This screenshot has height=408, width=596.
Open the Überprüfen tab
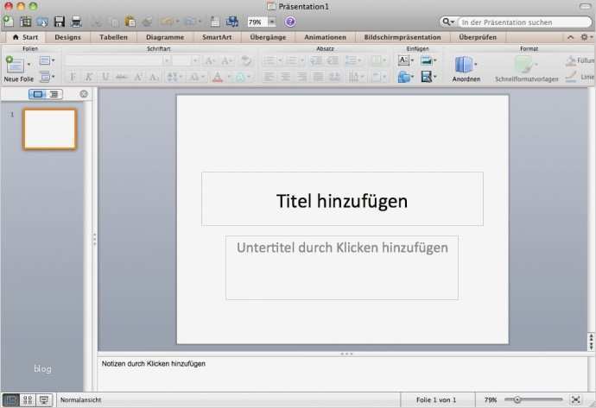(478, 37)
